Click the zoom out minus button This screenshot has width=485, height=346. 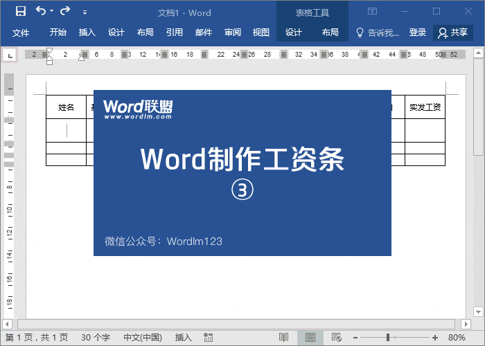tap(355, 338)
